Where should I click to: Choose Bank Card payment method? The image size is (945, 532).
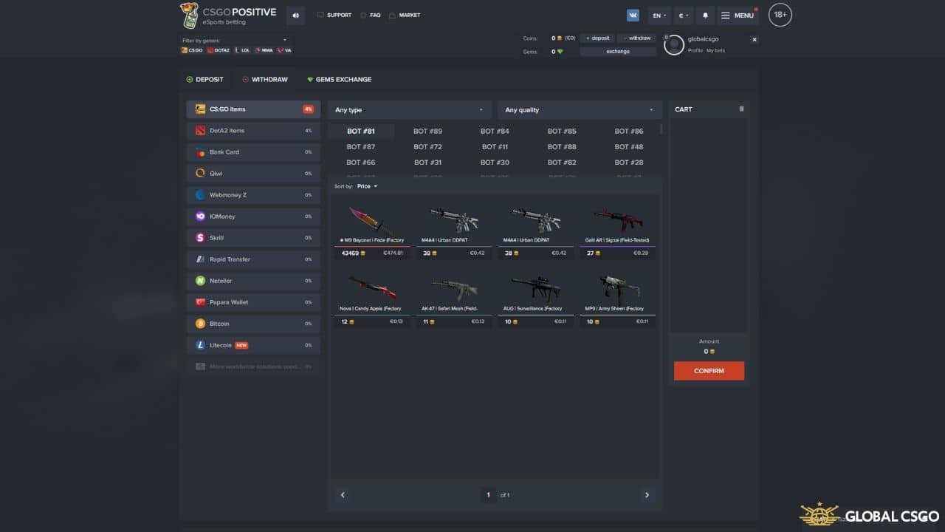[253, 152]
